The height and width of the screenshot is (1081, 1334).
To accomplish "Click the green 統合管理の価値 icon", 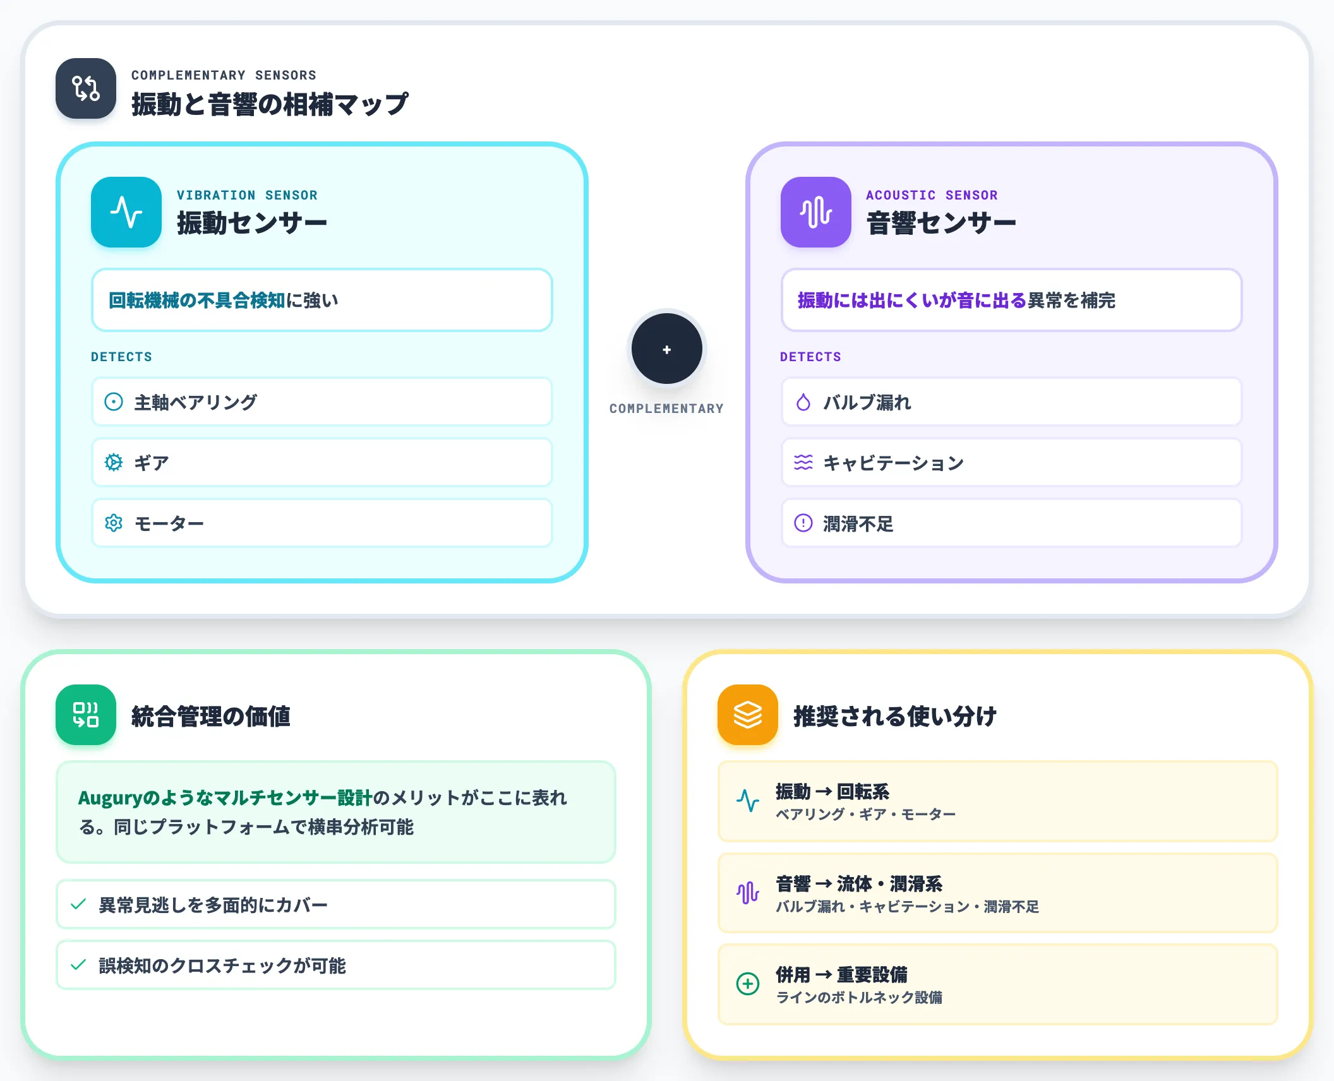I will 86,715.
